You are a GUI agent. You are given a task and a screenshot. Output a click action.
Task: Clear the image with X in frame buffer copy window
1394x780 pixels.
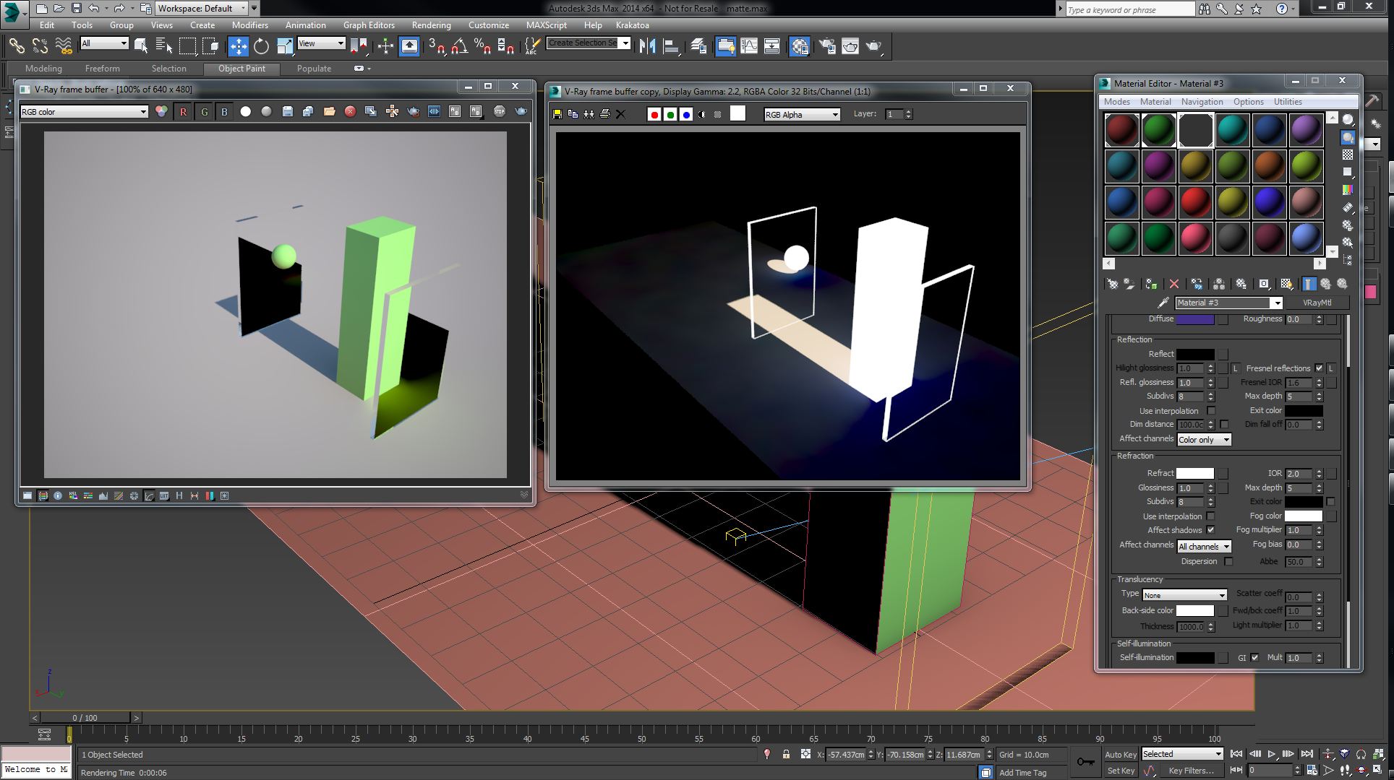tap(620, 114)
